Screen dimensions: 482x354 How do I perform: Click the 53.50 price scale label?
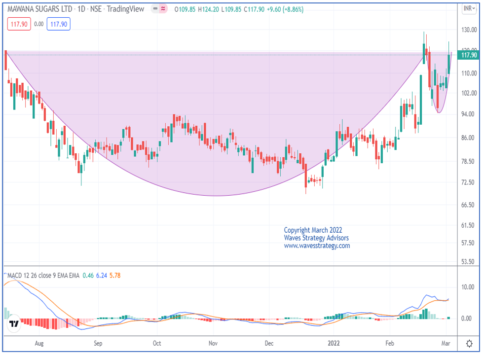pos(468,261)
